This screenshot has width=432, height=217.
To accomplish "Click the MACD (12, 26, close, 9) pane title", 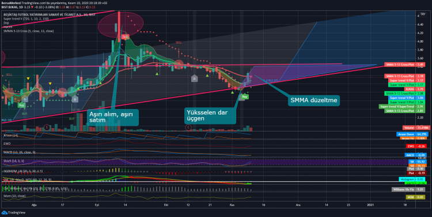I will [x=19, y=152].
